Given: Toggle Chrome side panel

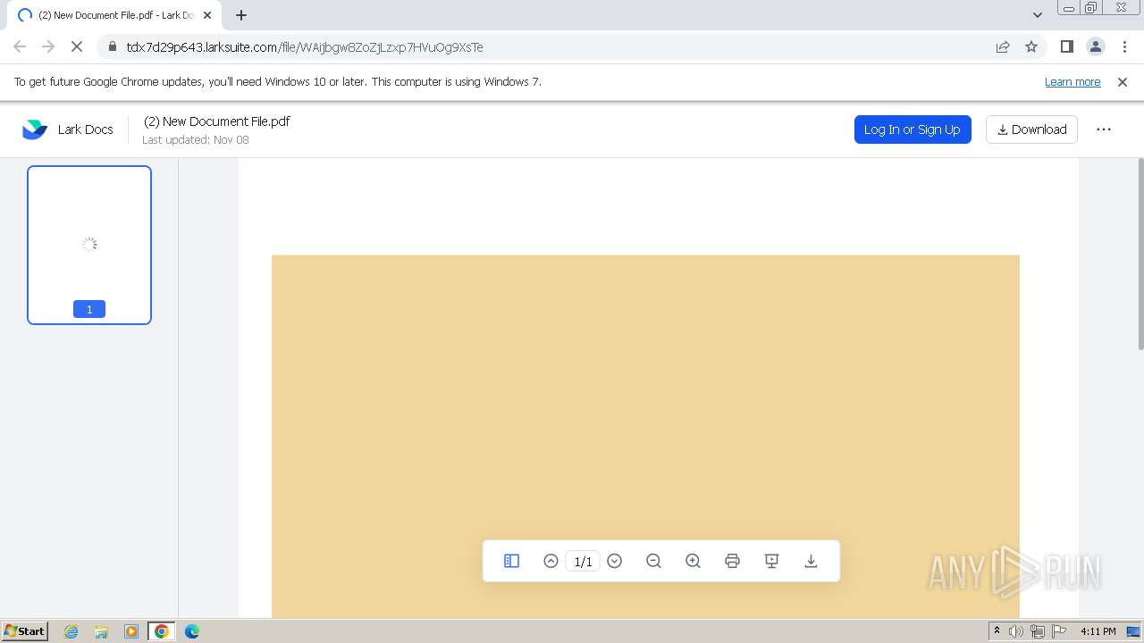Looking at the screenshot, I should click(1067, 47).
